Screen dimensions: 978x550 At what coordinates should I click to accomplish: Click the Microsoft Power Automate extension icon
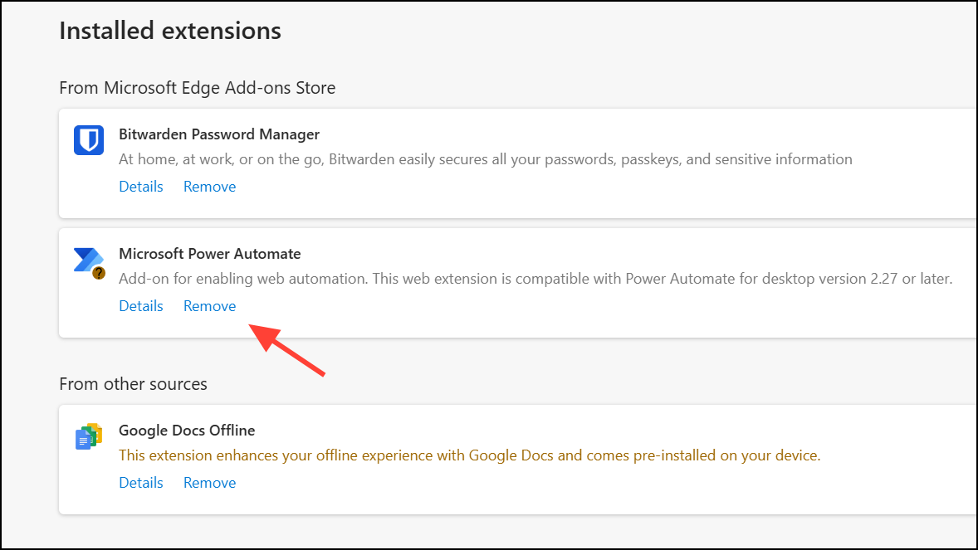point(88,260)
